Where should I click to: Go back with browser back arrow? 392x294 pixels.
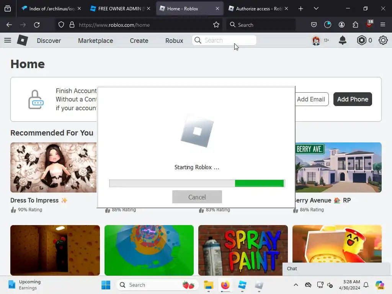pos(9,25)
